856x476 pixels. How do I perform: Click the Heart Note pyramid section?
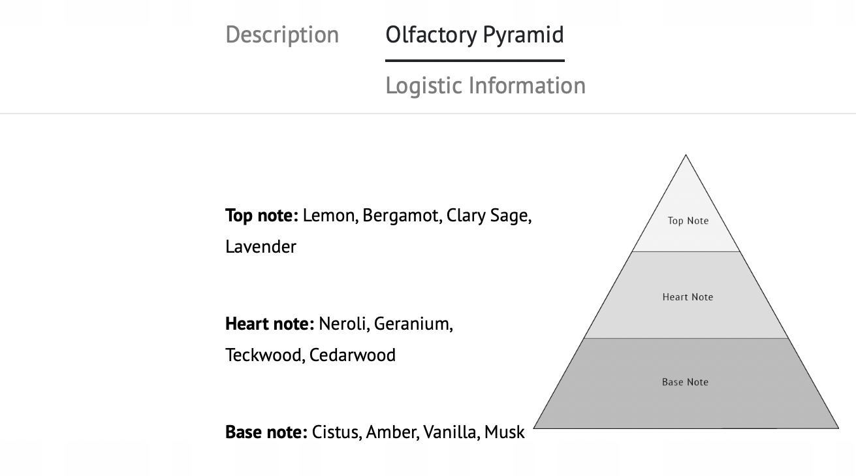coord(688,297)
